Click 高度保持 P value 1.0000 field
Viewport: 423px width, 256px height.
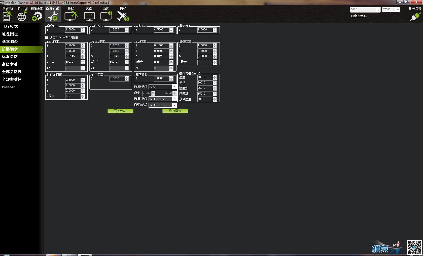click(x=161, y=78)
